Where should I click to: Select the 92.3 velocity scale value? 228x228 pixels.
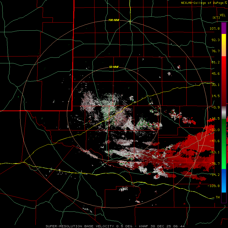216,40
